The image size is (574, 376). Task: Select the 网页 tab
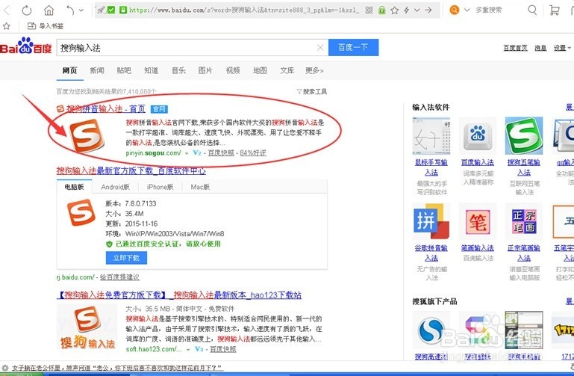[69, 70]
